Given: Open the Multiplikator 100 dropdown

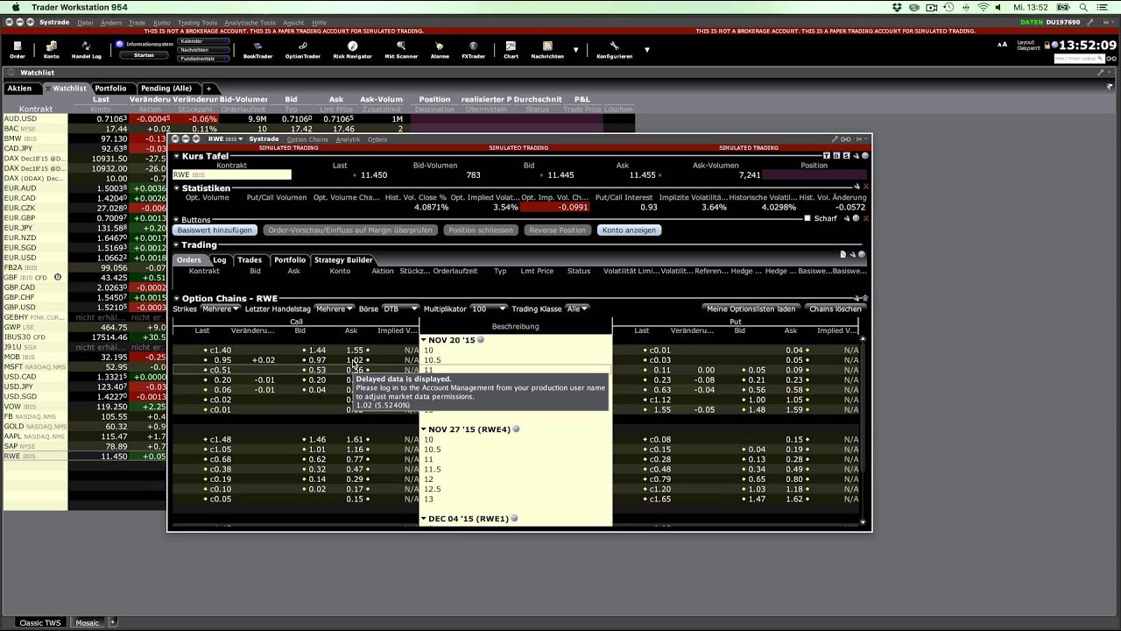Looking at the screenshot, I should click(x=489, y=308).
